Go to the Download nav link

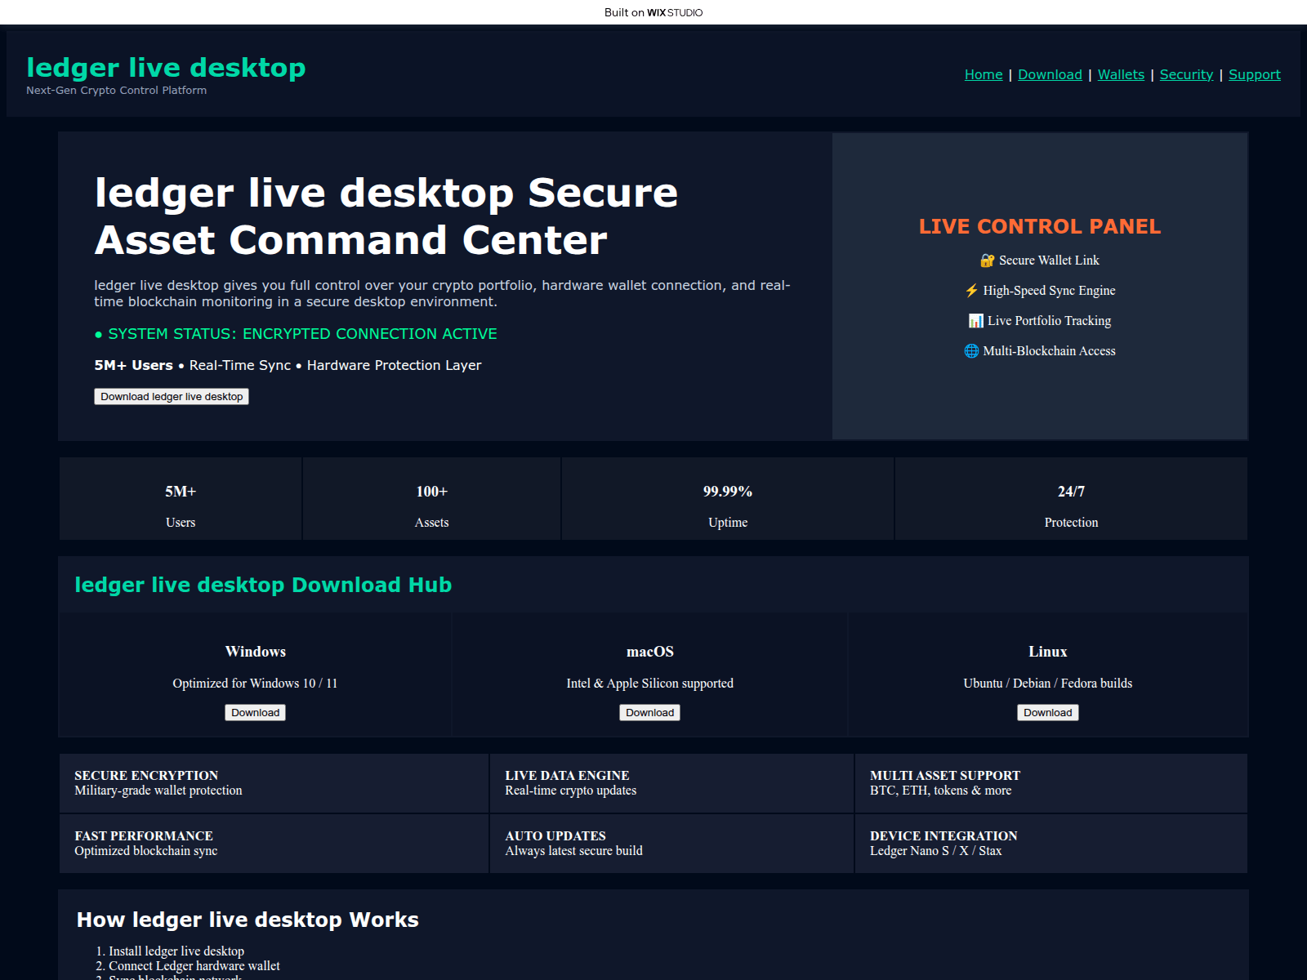1050,74
